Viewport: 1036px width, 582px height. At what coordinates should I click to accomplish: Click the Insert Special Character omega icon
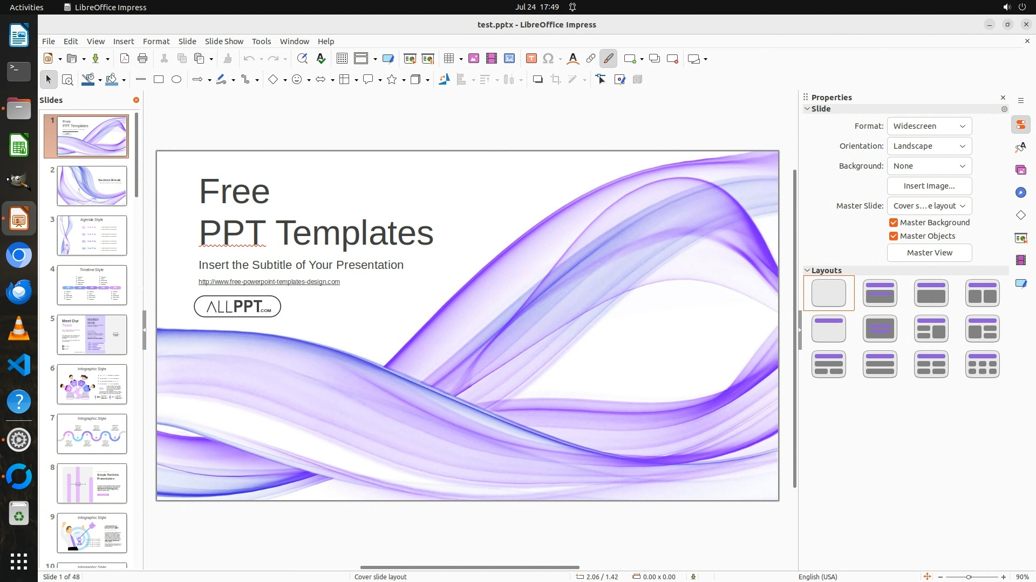tap(548, 59)
